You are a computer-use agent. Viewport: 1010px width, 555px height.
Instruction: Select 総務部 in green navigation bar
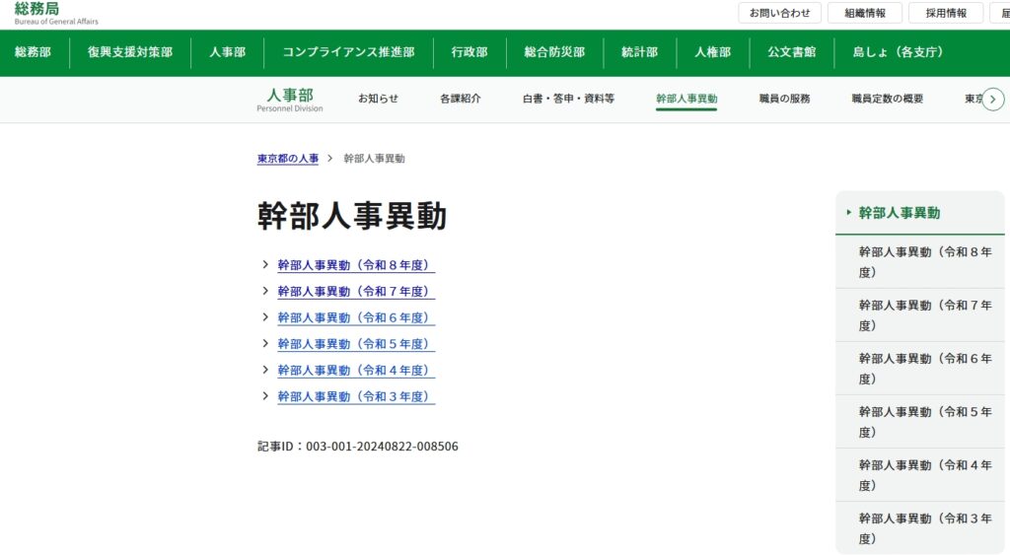(x=33, y=52)
